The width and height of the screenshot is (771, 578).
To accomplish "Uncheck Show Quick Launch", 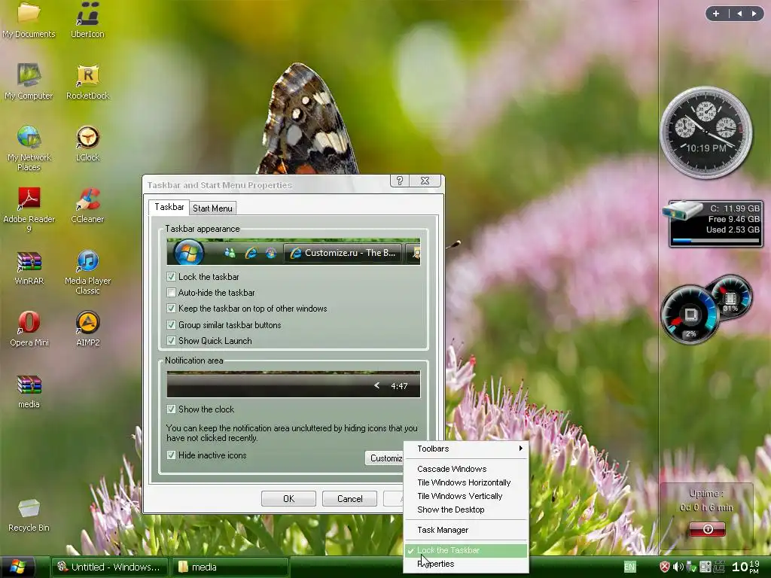I will pos(171,341).
